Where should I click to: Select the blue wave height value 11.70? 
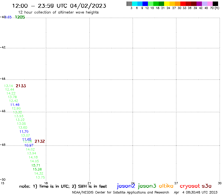tap(24, 132)
